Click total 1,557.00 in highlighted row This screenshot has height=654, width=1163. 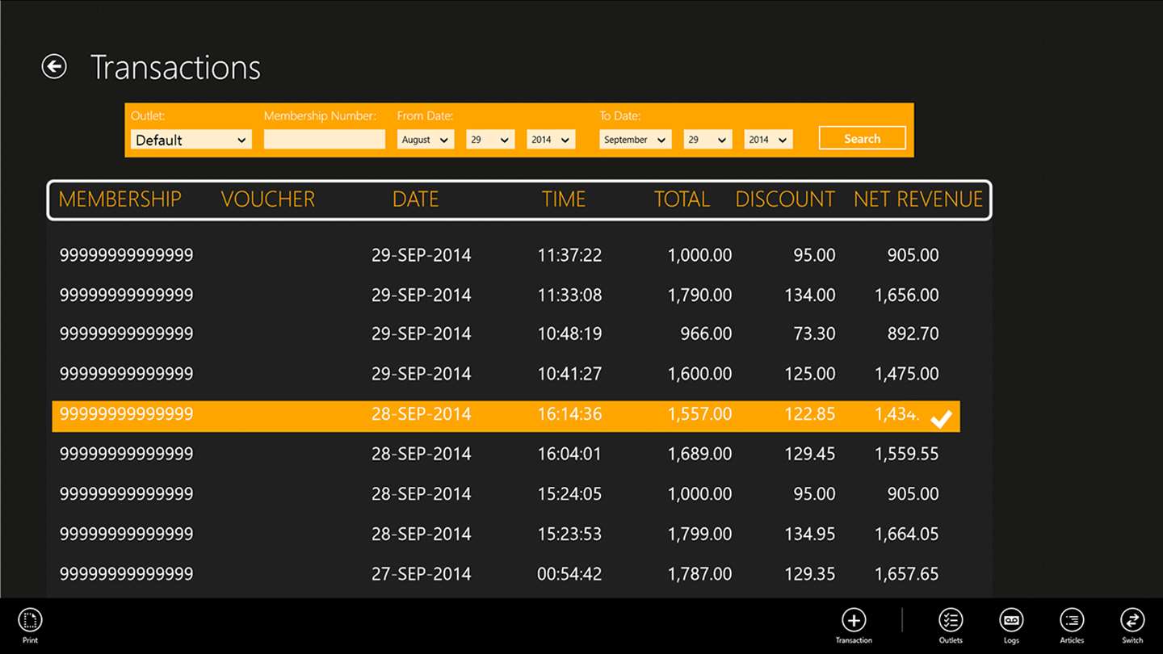point(699,414)
